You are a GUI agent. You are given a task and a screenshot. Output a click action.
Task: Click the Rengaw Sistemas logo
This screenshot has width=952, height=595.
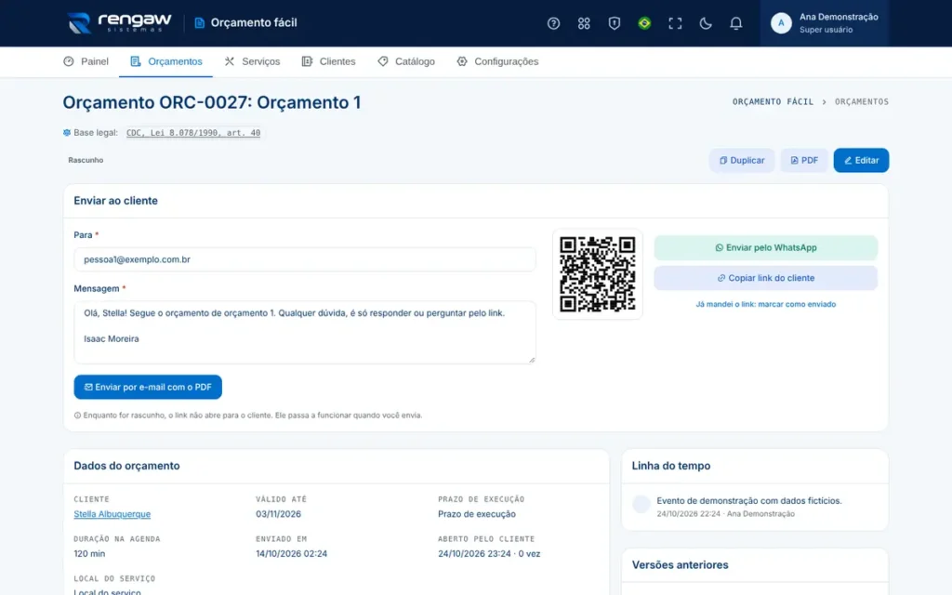click(x=119, y=23)
